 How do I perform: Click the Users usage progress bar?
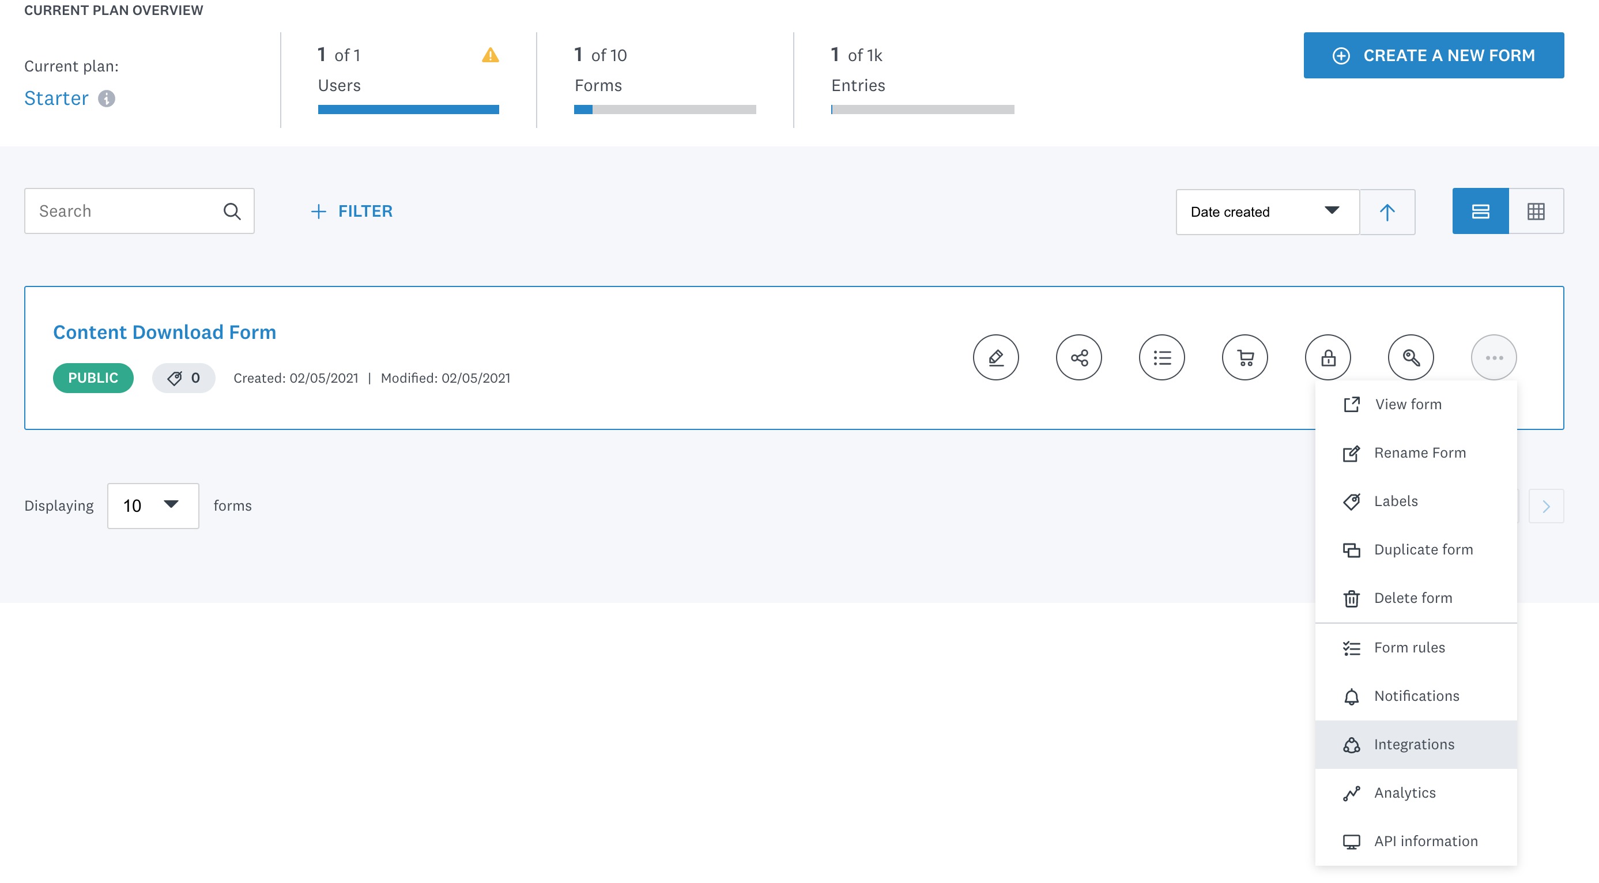point(409,110)
